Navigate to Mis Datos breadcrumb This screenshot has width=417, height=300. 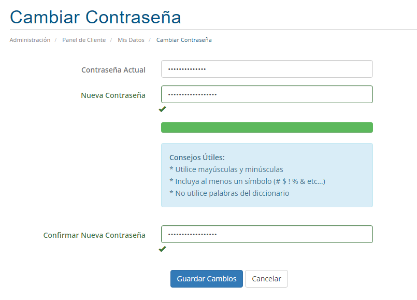point(131,40)
